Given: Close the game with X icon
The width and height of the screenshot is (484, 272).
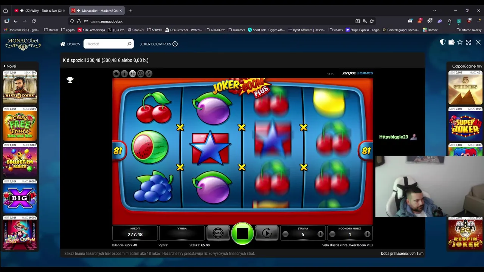Looking at the screenshot, I should pos(478,42).
